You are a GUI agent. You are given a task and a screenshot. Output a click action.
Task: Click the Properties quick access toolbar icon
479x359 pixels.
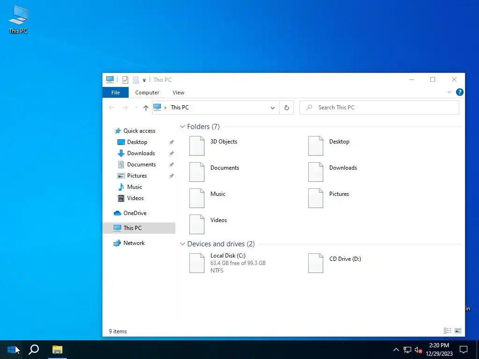pyautogui.click(x=125, y=80)
